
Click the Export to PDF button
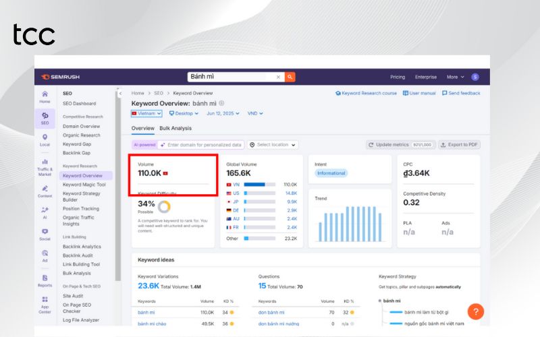pyautogui.click(x=460, y=144)
